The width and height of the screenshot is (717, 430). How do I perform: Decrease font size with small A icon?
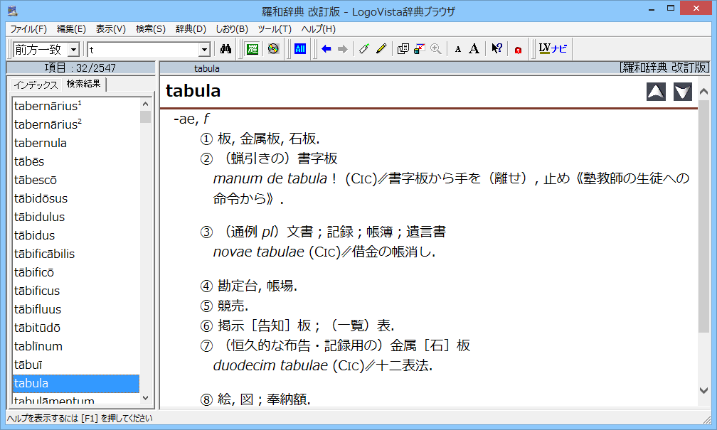click(x=457, y=49)
